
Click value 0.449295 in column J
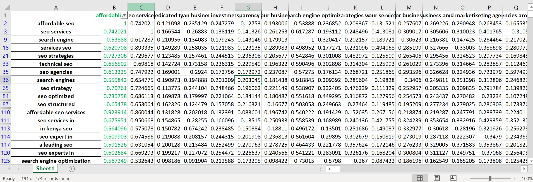tap(328, 96)
